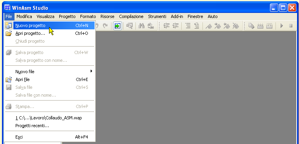This screenshot has height=144, width=299.
Task: Click the Replace (ab→ac) icon
Action: click(151, 26)
